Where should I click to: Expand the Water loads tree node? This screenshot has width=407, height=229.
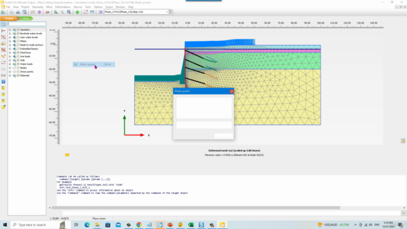[10, 64]
